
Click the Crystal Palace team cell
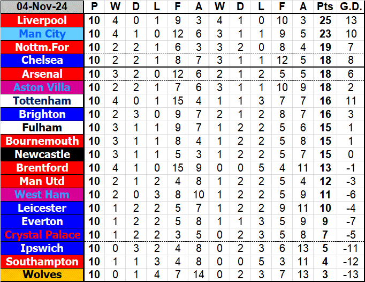click(x=42, y=235)
